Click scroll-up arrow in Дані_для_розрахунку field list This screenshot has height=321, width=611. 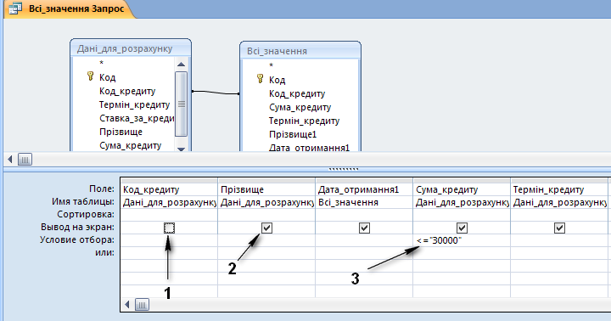tap(182, 65)
